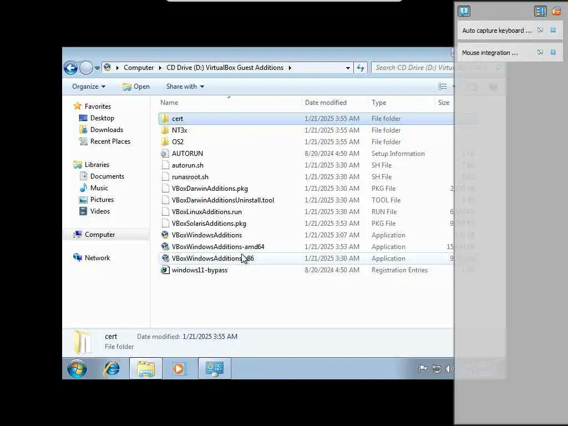This screenshot has height=426, width=568.
Task: Open the Share with menu
Action: pyautogui.click(x=185, y=87)
